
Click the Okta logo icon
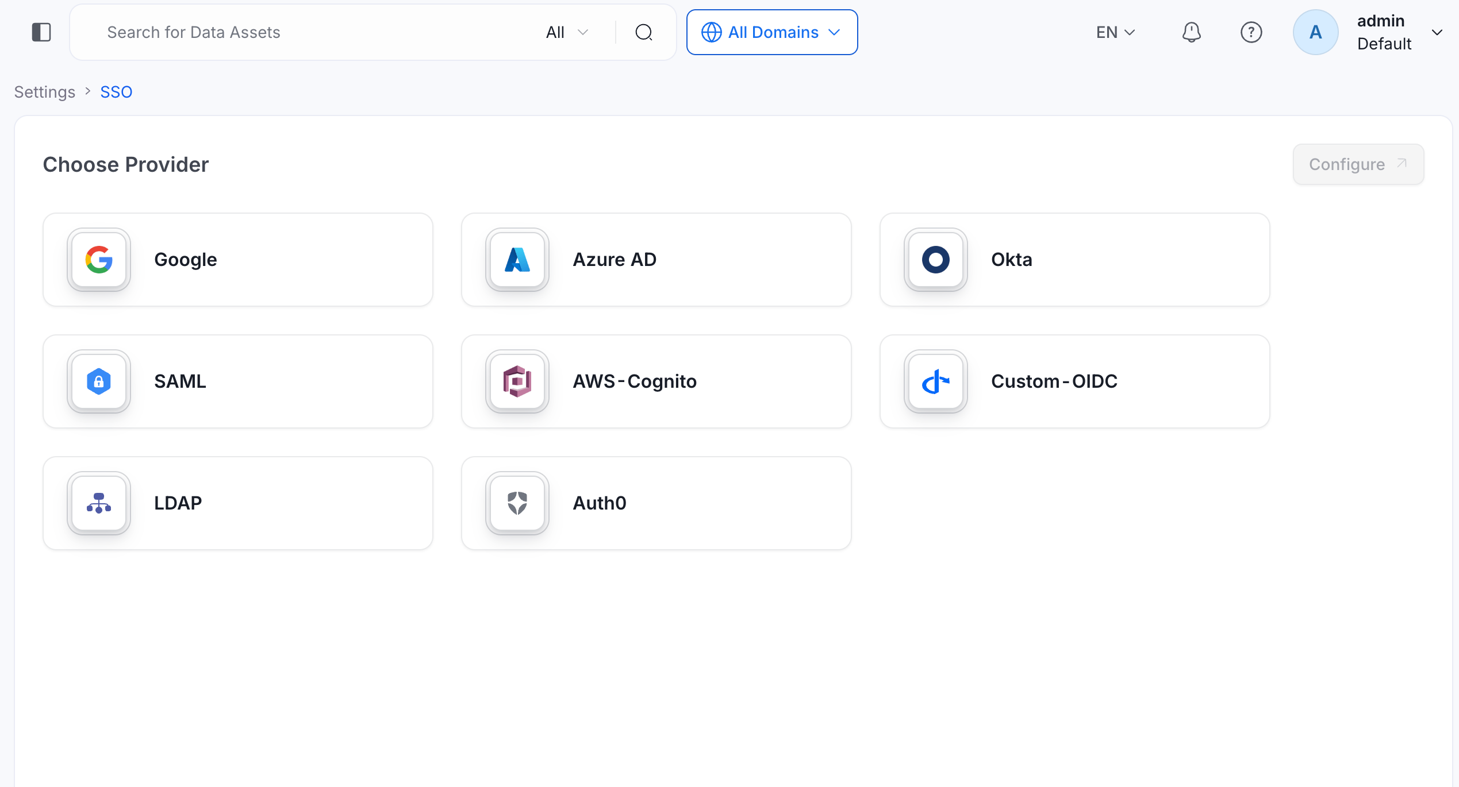[936, 260]
